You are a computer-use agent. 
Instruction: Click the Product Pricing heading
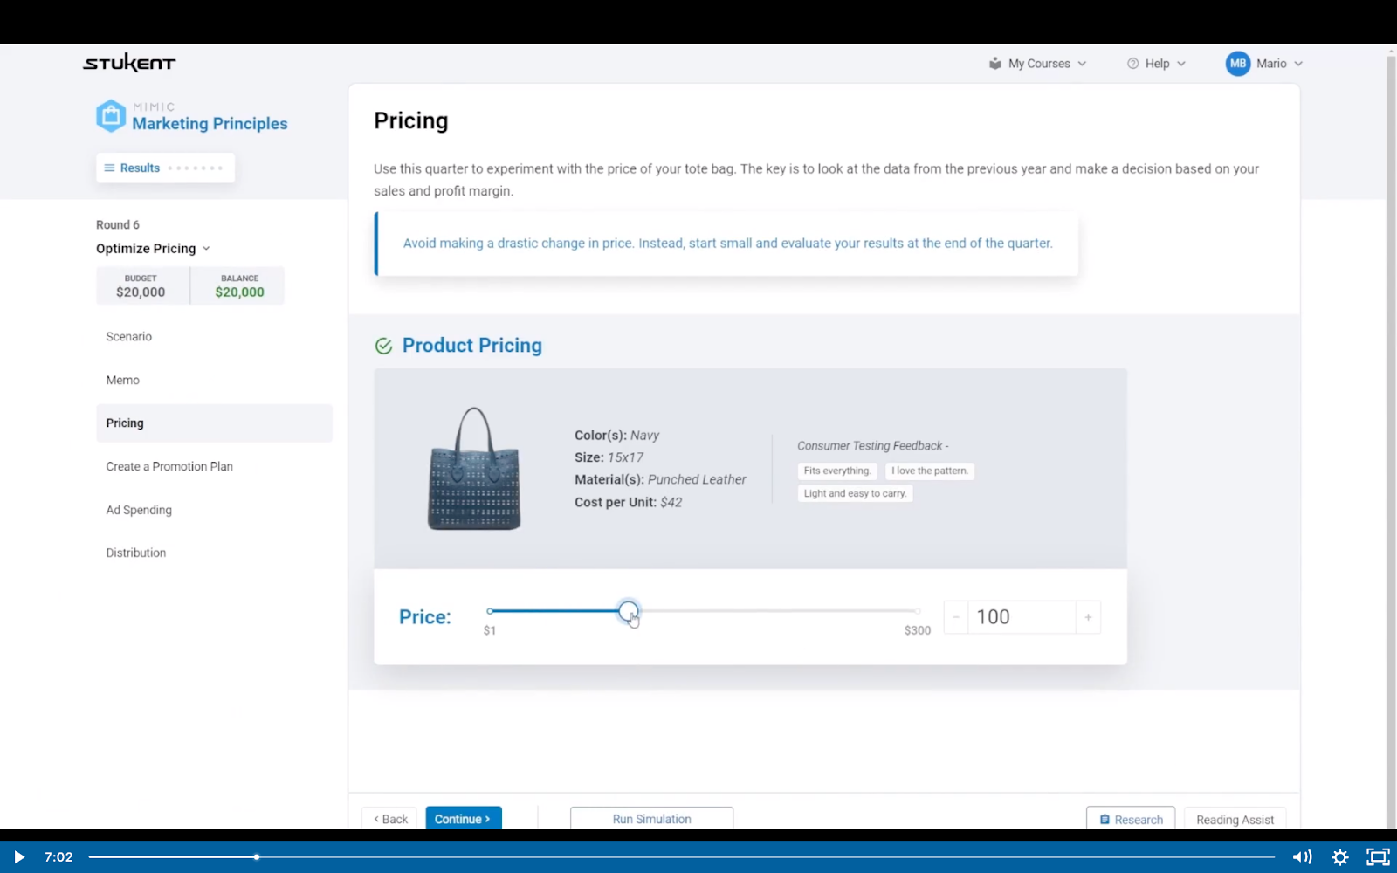[x=471, y=346]
